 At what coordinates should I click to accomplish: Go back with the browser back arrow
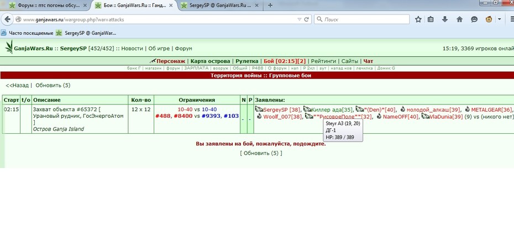pyautogui.click(x=7, y=19)
